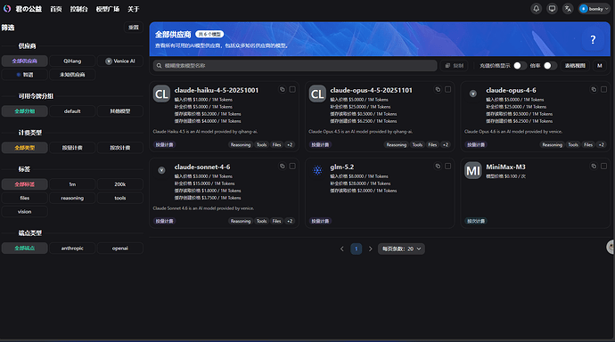The image size is (615, 342).
Task: Click the glm-5.2 provider icon
Action: tap(317, 170)
